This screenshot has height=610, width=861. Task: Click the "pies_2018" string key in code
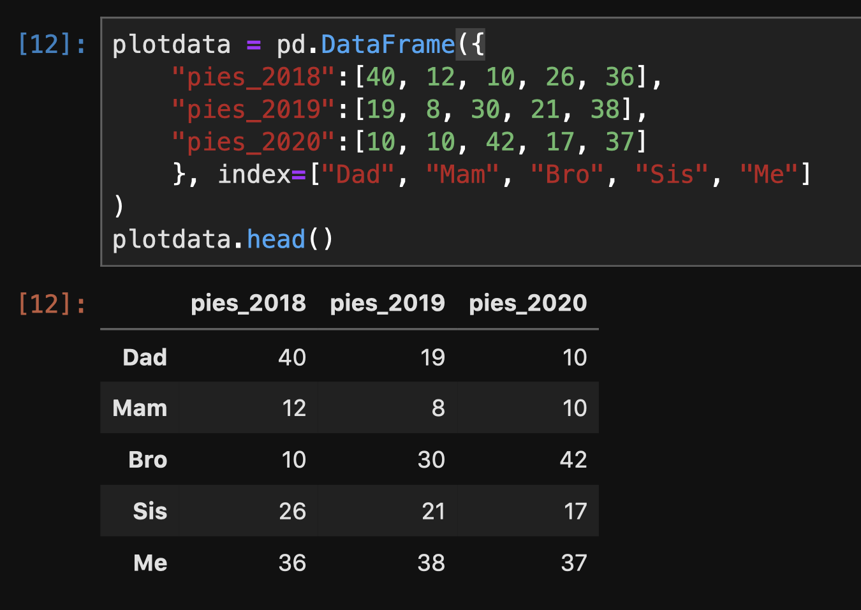tap(253, 77)
